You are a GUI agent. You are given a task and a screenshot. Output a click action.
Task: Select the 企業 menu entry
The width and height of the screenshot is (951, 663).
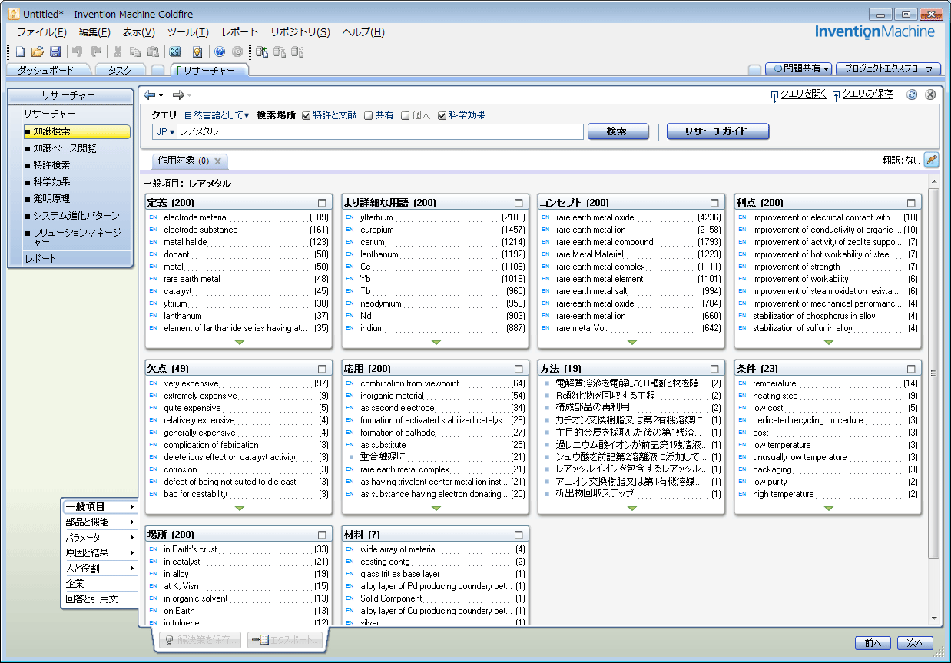coord(100,583)
